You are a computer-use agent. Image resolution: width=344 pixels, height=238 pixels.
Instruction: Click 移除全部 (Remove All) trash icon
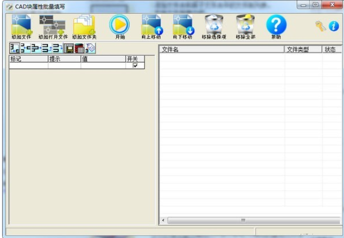coord(245,25)
